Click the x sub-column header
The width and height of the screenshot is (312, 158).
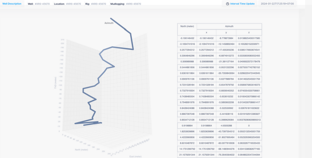(x=206, y=32)
